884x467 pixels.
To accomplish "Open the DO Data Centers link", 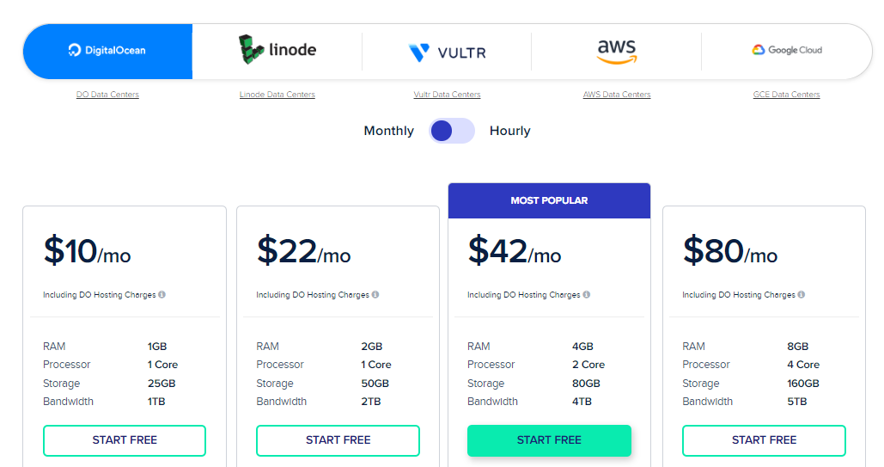I will point(107,95).
